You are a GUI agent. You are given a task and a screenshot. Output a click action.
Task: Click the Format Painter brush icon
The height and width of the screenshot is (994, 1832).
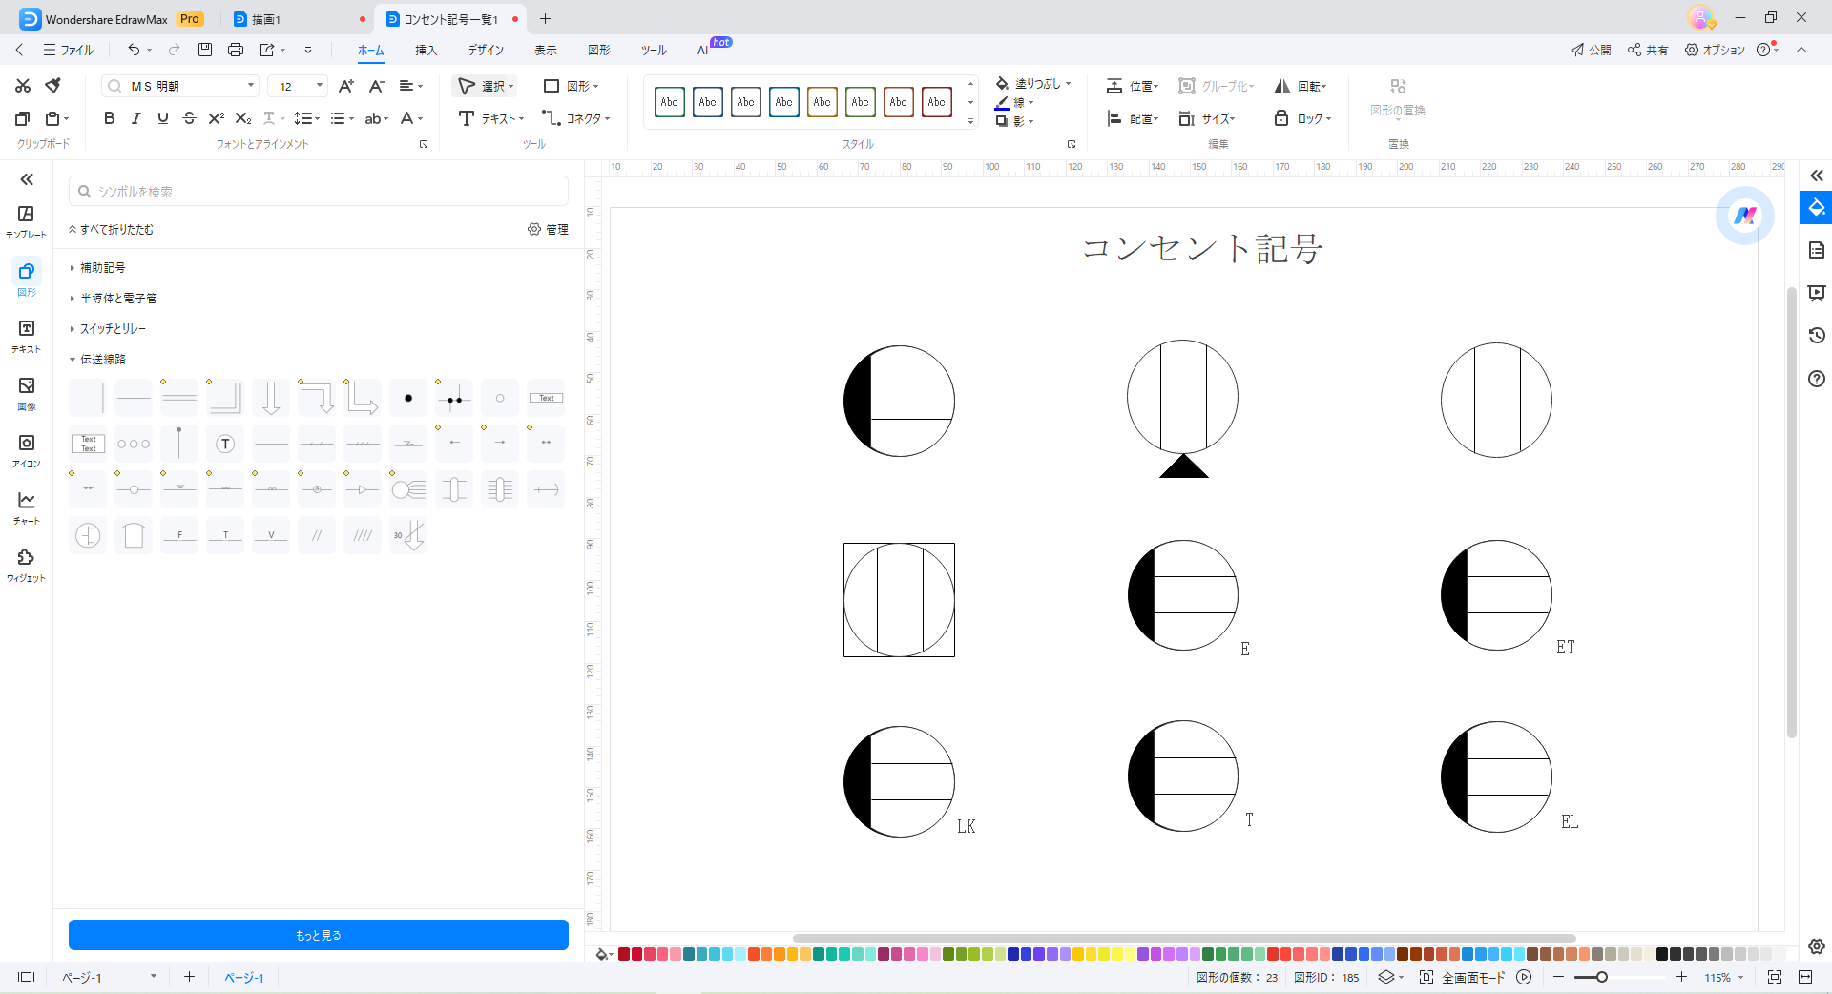tap(53, 86)
